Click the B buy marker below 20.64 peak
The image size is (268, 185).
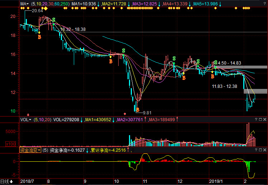[x=39, y=37]
